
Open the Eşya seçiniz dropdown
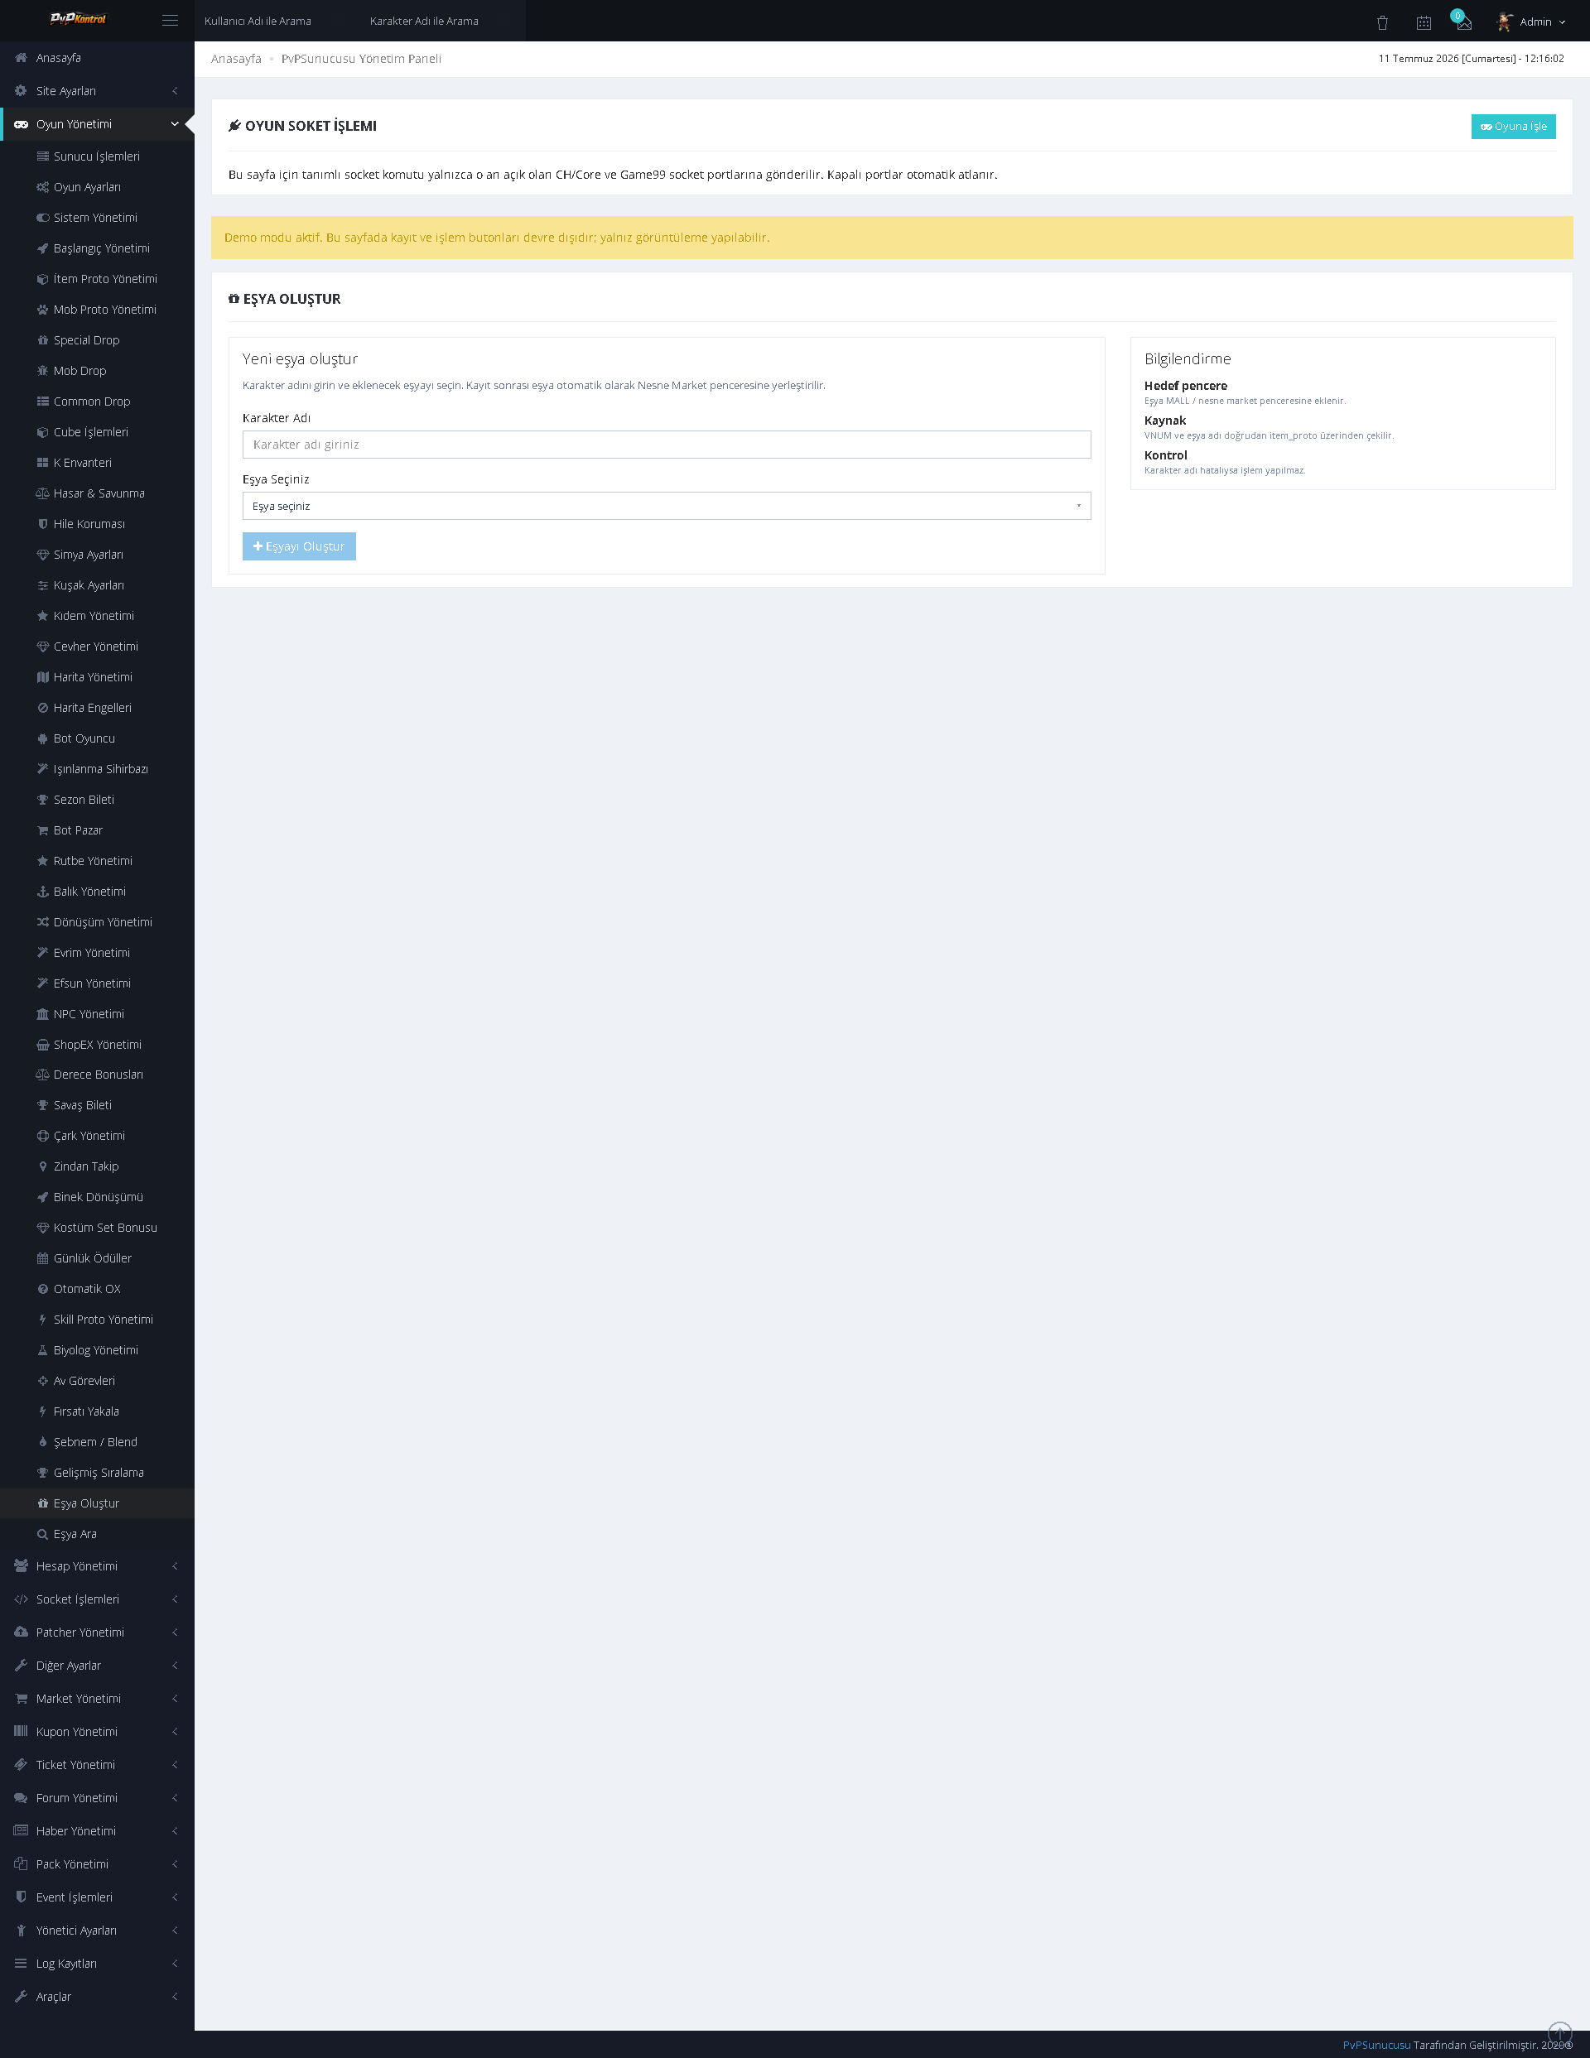coord(667,506)
